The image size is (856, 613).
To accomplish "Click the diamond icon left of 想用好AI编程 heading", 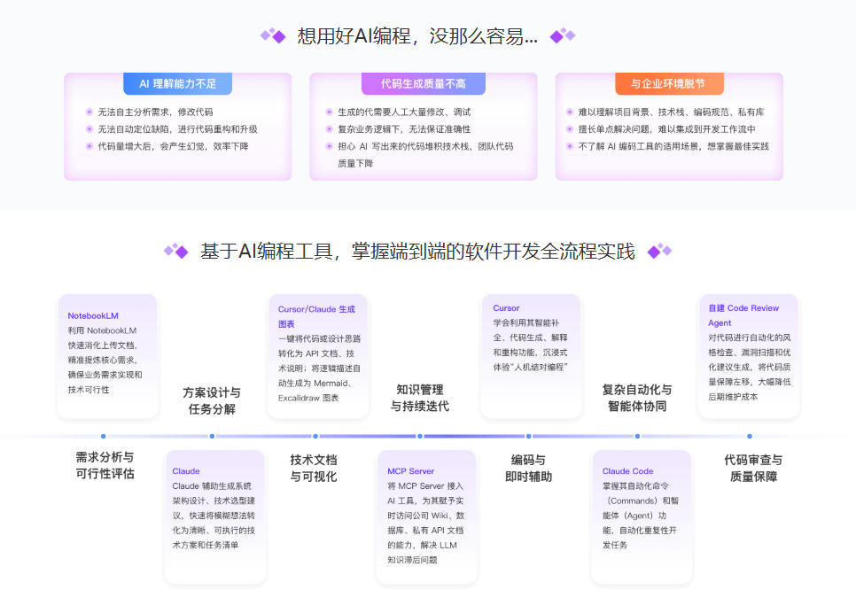I will click(x=273, y=35).
